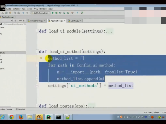The height and width of the screenshot is (124, 166).
Task: Run SqlAlchemyOrm with the green play icon
Action: click(53, 13)
